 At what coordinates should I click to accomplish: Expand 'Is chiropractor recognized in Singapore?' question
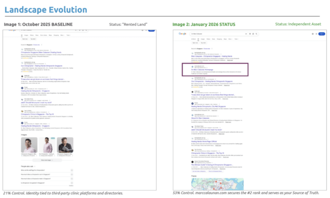pyautogui.click(x=47, y=183)
